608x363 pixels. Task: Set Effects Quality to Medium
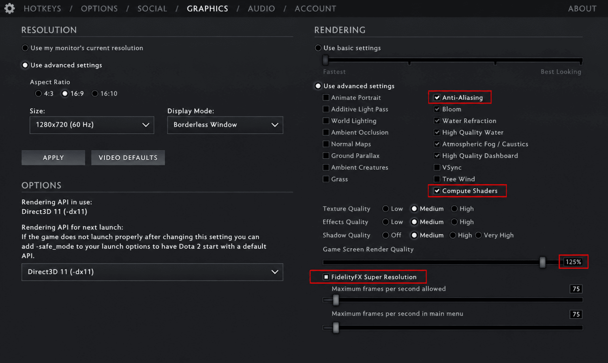click(x=414, y=222)
